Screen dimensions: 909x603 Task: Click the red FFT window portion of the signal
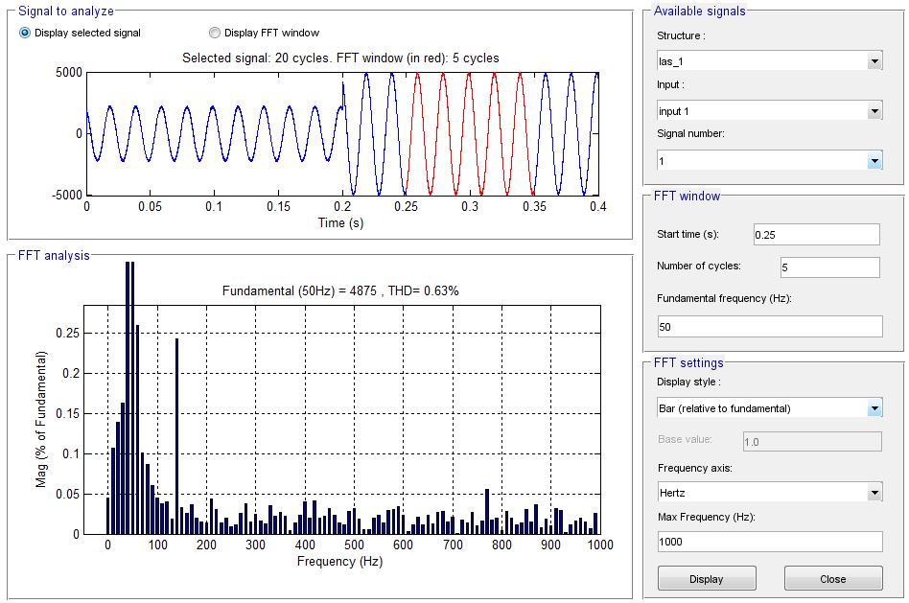[468, 134]
